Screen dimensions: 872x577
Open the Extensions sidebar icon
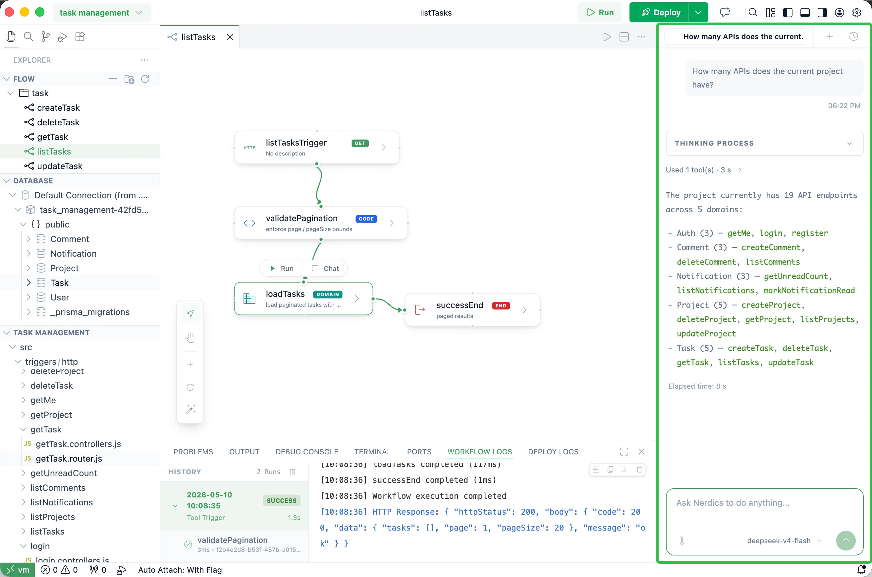click(x=80, y=36)
